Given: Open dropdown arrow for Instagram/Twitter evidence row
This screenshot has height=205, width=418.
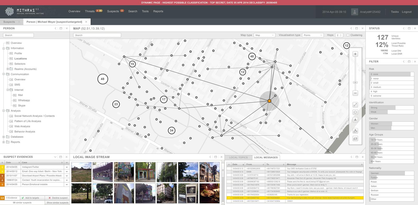Looking at the screenshot, I should 67,167.
